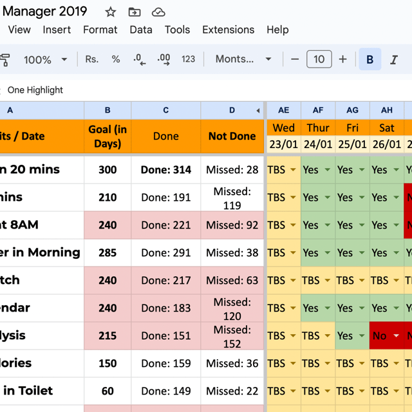Screen dimensions: 412x412
Task: Select column B header
Action: point(108,110)
